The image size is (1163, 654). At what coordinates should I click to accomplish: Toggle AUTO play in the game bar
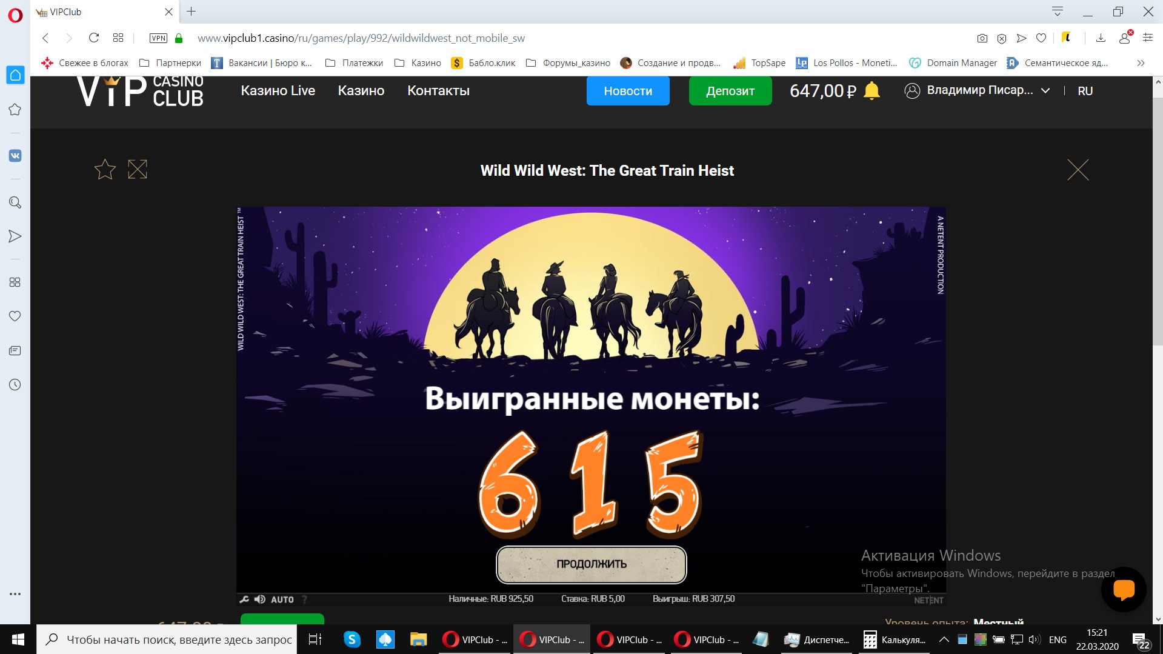282,599
